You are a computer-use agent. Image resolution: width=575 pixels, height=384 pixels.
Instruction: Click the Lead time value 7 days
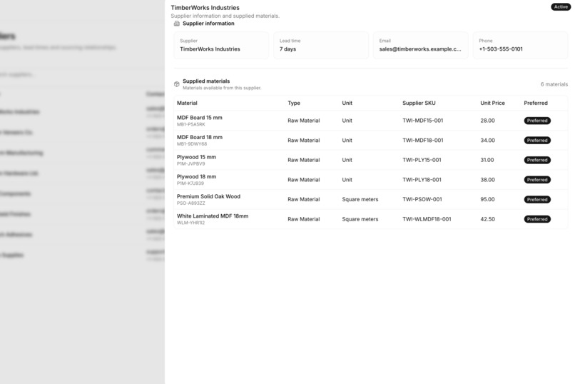[288, 49]
